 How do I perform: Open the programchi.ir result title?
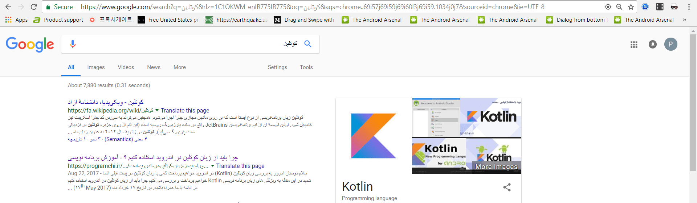pos(153,158)
